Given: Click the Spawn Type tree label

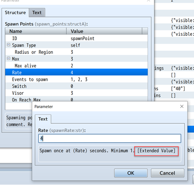Looking at the screenshot, I should (x=24, y=45).
